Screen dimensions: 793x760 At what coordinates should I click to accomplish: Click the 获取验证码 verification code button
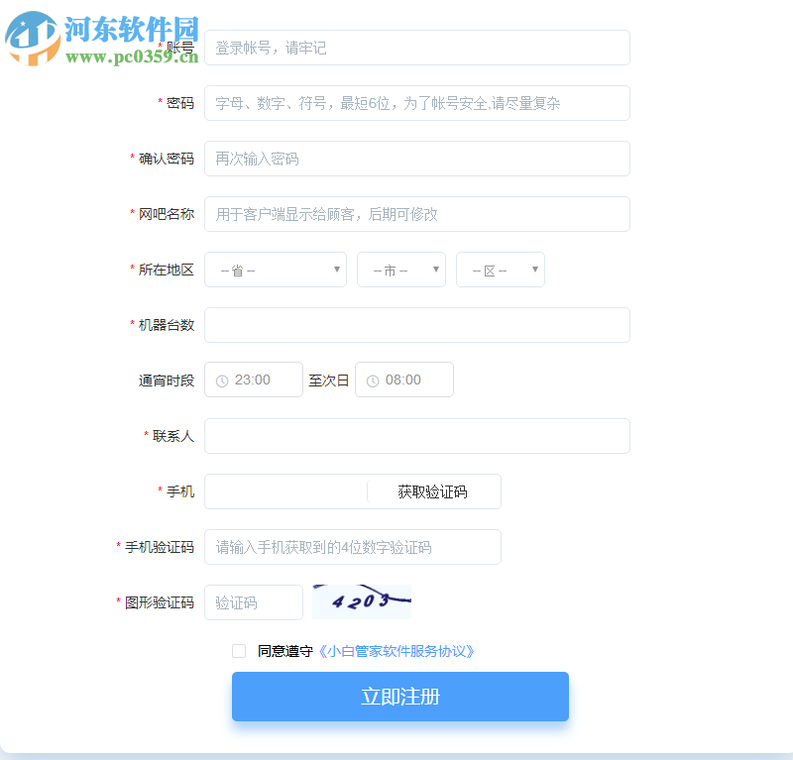(434, 491)
